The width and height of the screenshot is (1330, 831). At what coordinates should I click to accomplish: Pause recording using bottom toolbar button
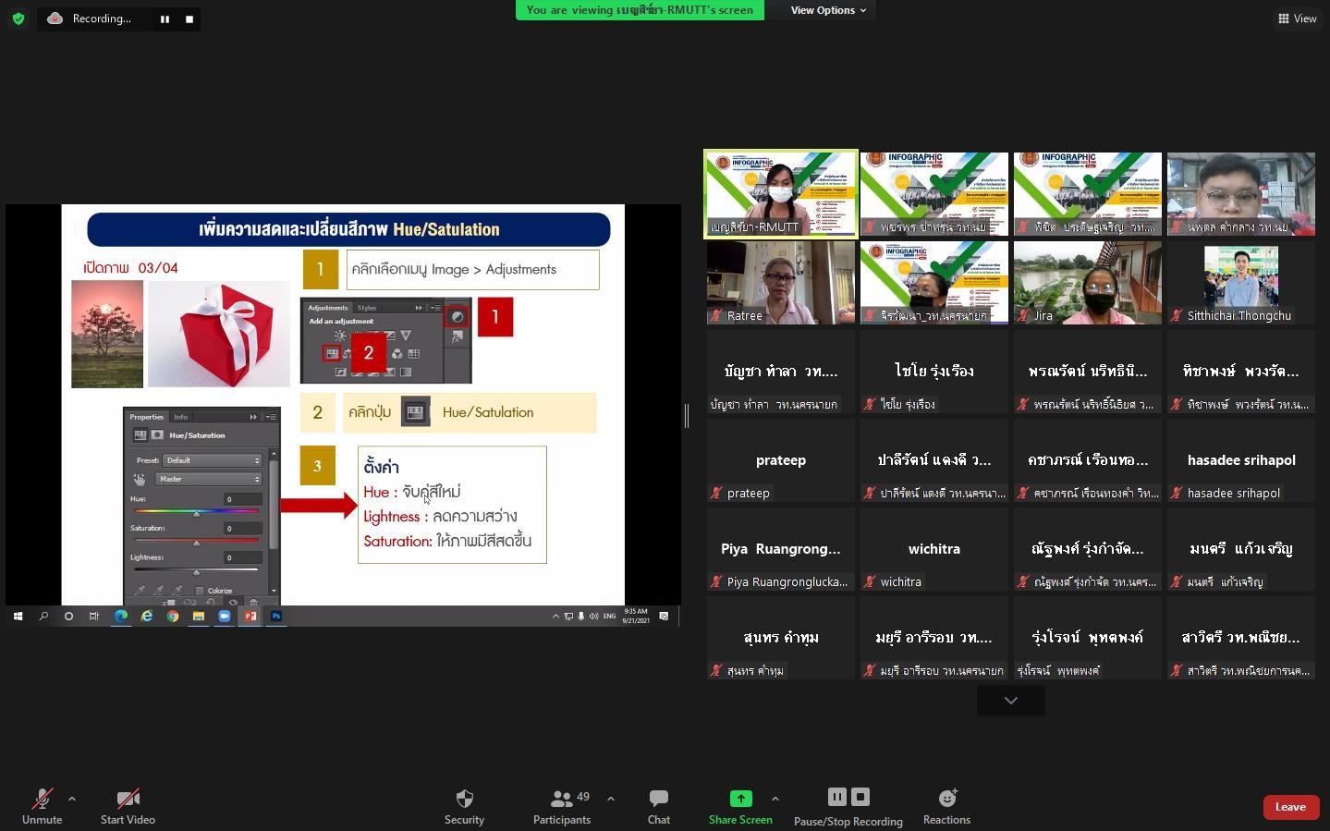click(836, 797)
